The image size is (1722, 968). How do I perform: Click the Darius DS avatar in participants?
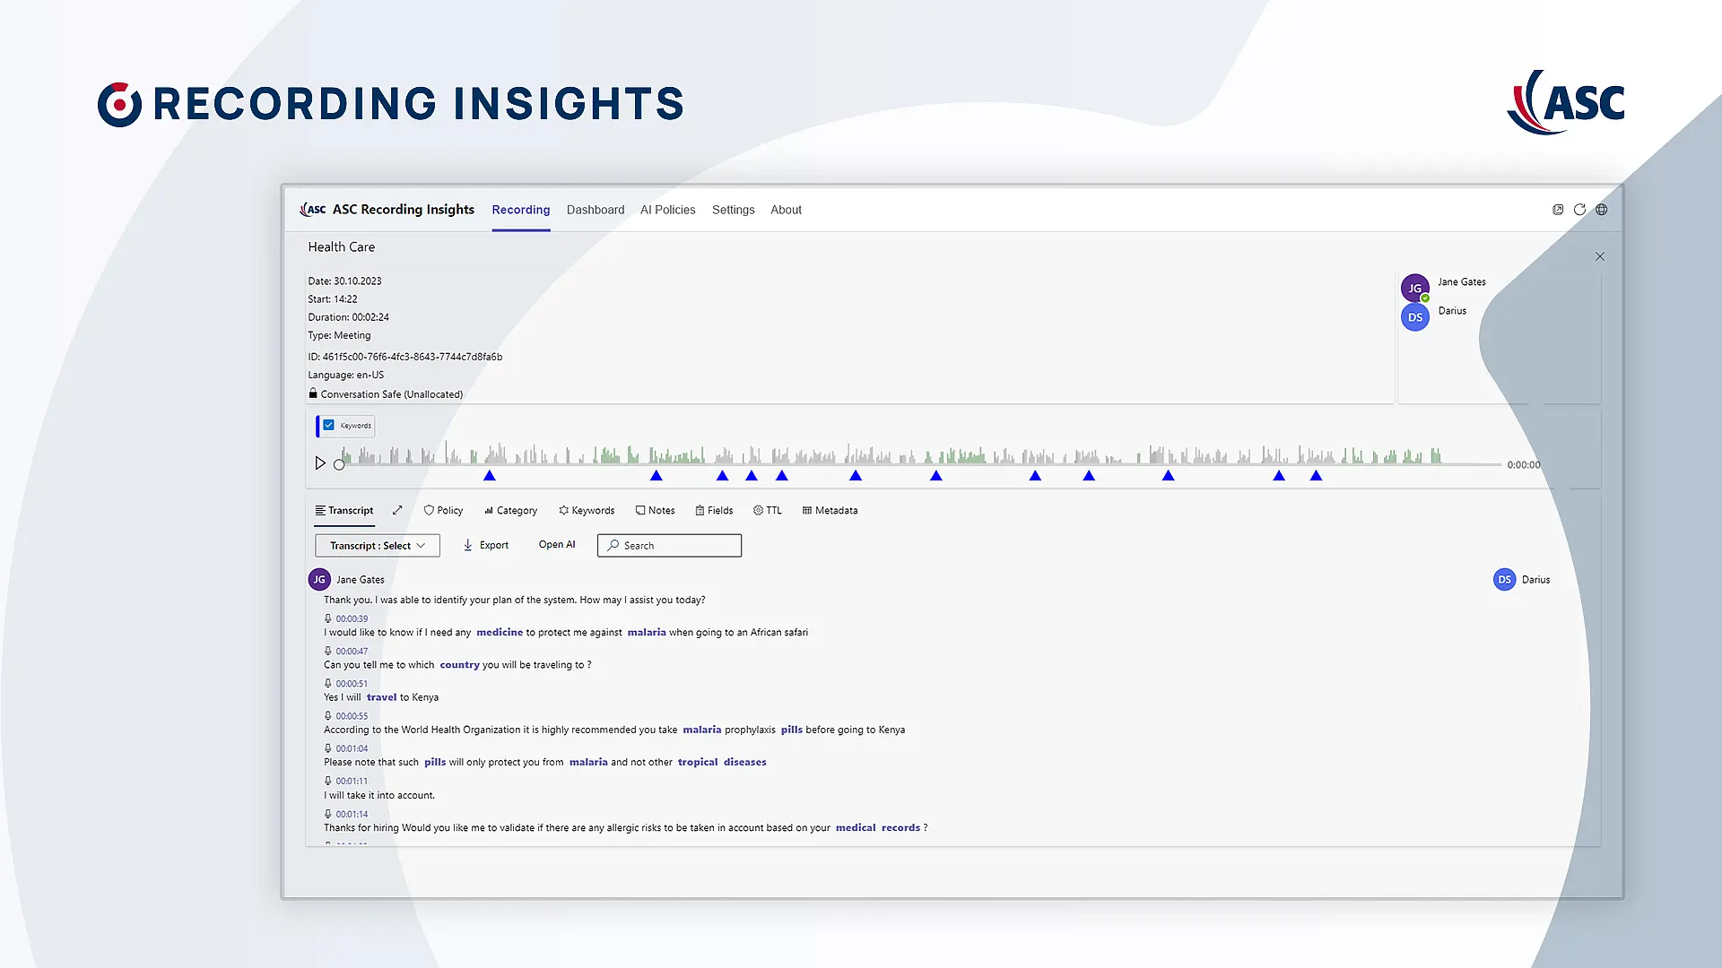tap(1414, 317)
